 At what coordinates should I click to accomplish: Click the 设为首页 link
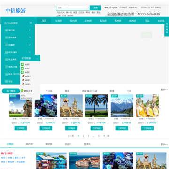click(x=123, y=8)
